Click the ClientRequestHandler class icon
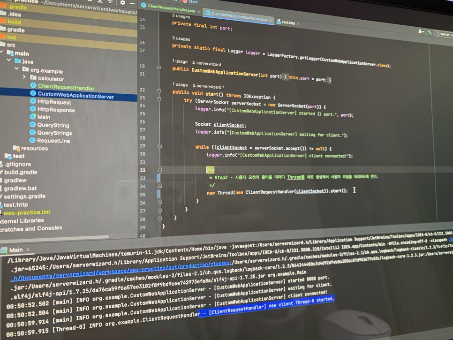Viewport: 453px width, 340px height. pos(33,85)
